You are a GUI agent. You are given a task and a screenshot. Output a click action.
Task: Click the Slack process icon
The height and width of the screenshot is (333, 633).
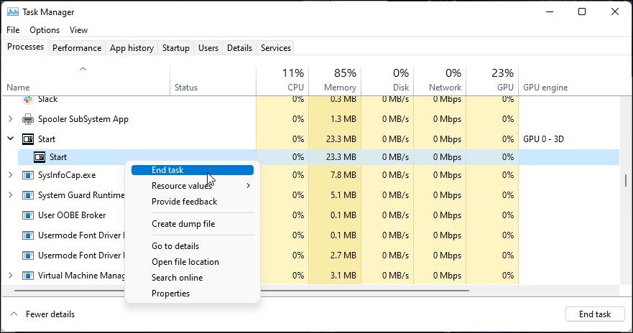click(x=29, y=99)
